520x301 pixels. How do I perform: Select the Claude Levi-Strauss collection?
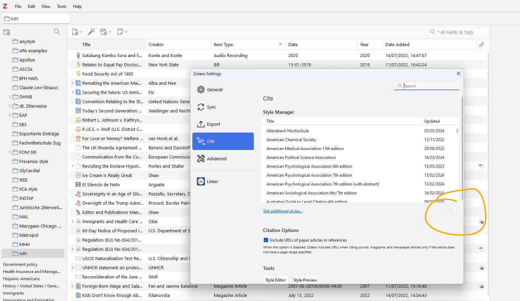[x=33, y=87]
